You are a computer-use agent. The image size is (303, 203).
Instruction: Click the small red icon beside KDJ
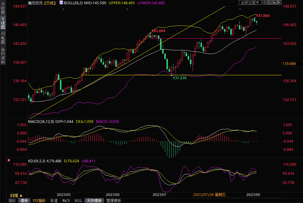(9, 160)
